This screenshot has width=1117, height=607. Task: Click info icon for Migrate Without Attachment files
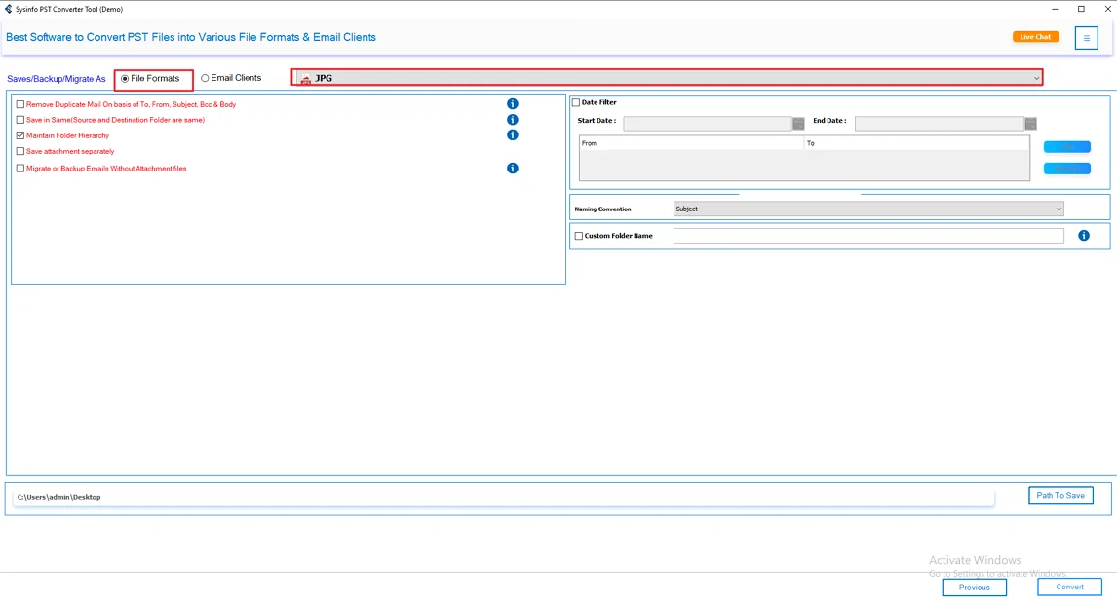[513, 169]
